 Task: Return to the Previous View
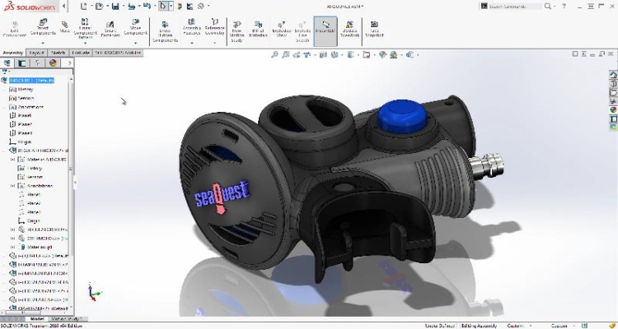pos(297,55)
